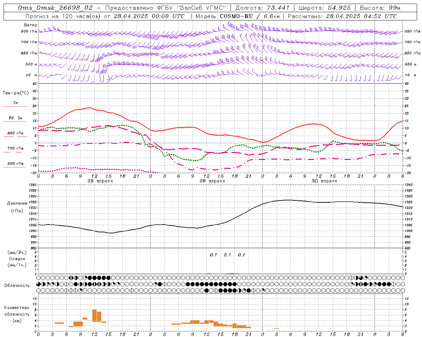Viewport: 422px width, 337px height.
Task: Click the "Модель COSMO-RU / 6.6км" label
Action: click(x=237, y=16)
